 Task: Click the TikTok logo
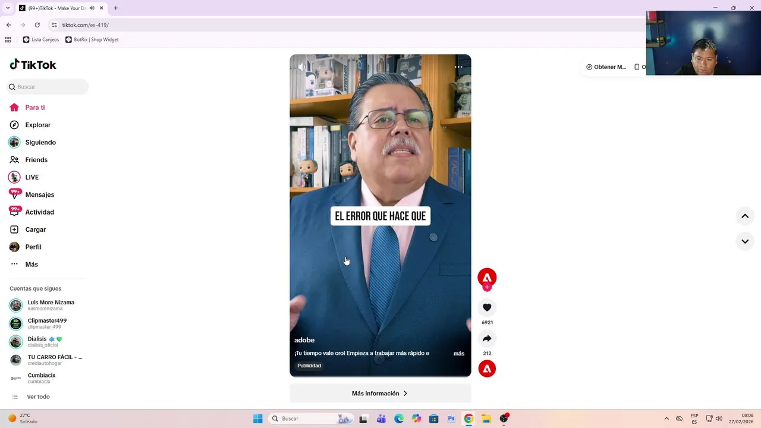point(33,65)
